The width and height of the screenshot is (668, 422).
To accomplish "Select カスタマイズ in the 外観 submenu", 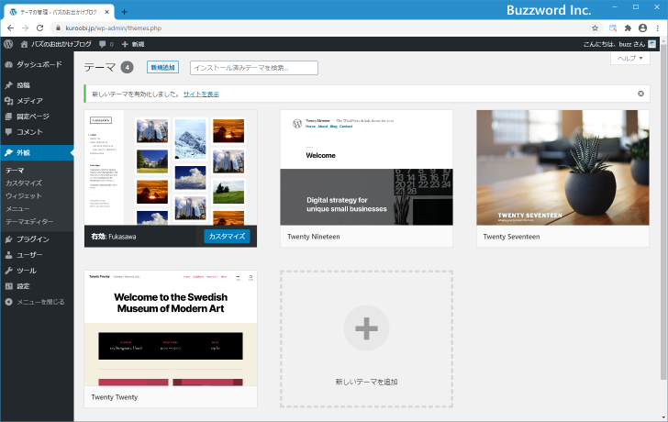I will 24,183.
